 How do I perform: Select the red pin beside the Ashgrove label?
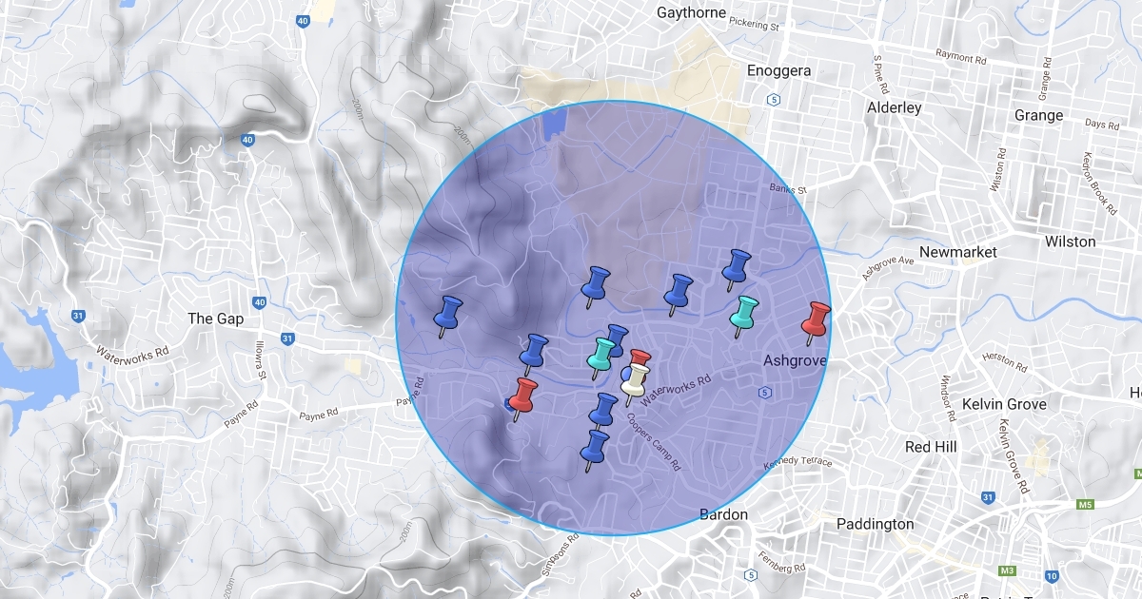(816, 323)
